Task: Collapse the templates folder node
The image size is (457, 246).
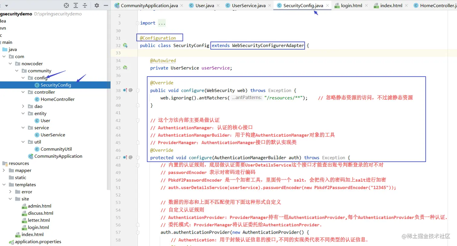Action: coord(4,184)
